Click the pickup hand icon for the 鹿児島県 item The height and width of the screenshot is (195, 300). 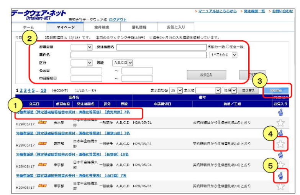click(281, 112)
